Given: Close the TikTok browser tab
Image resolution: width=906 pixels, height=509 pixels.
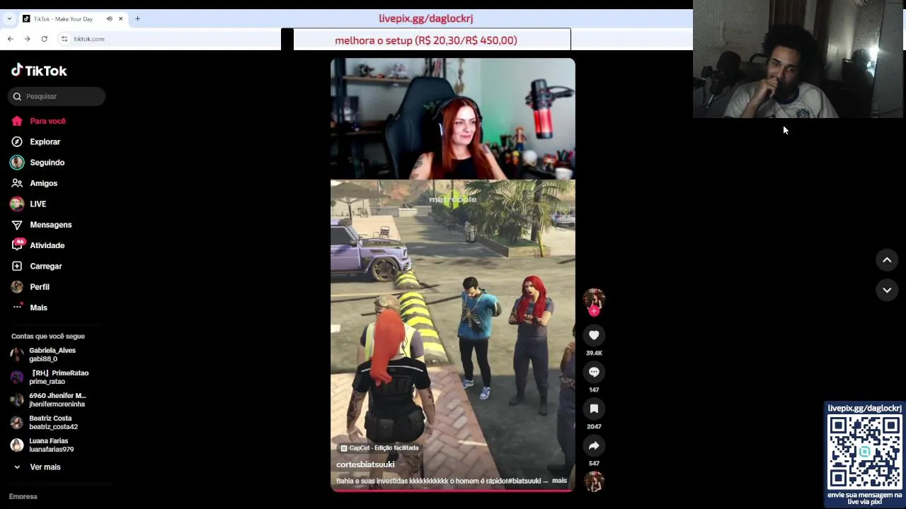Looking at the screenshot, I should (120, 18).
